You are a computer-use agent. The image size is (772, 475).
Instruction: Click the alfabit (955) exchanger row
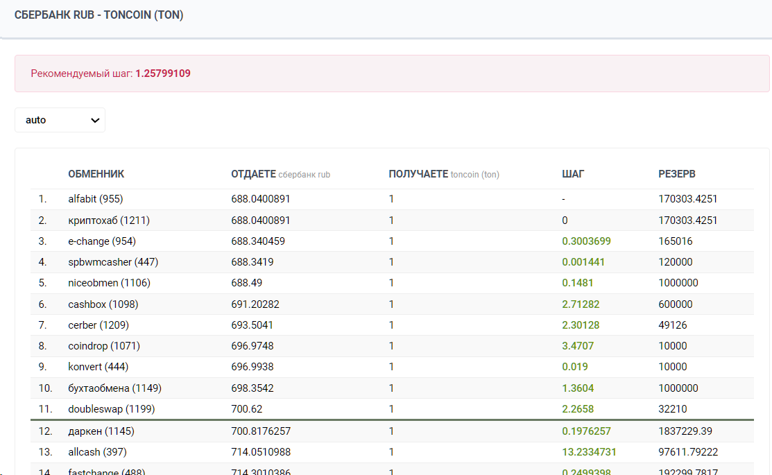(x=95, y=199)
